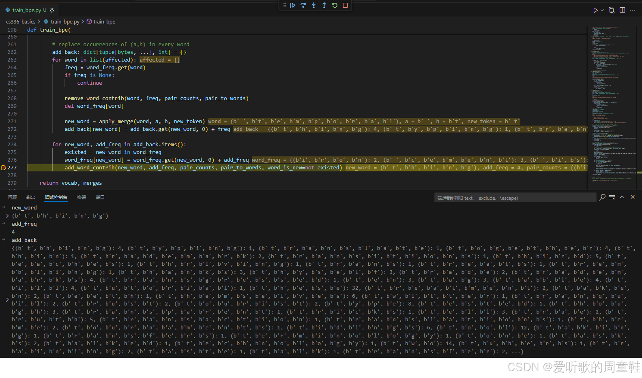This screenshot has height=378, width=642.
Task: Click 'del word_freq[word]' on line 269
Action: click(x=94, y=106)
